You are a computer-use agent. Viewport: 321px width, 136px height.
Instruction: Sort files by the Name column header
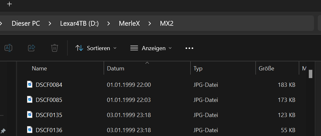39,68
